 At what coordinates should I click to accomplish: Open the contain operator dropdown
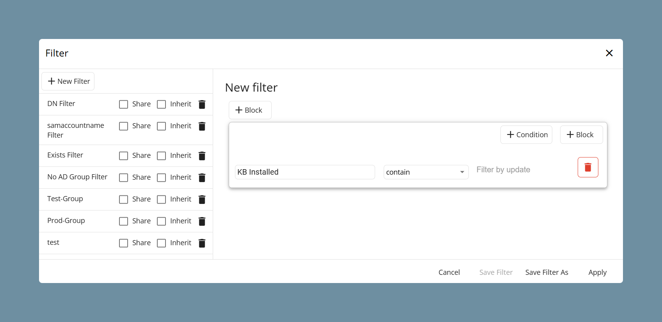[426, 172]
